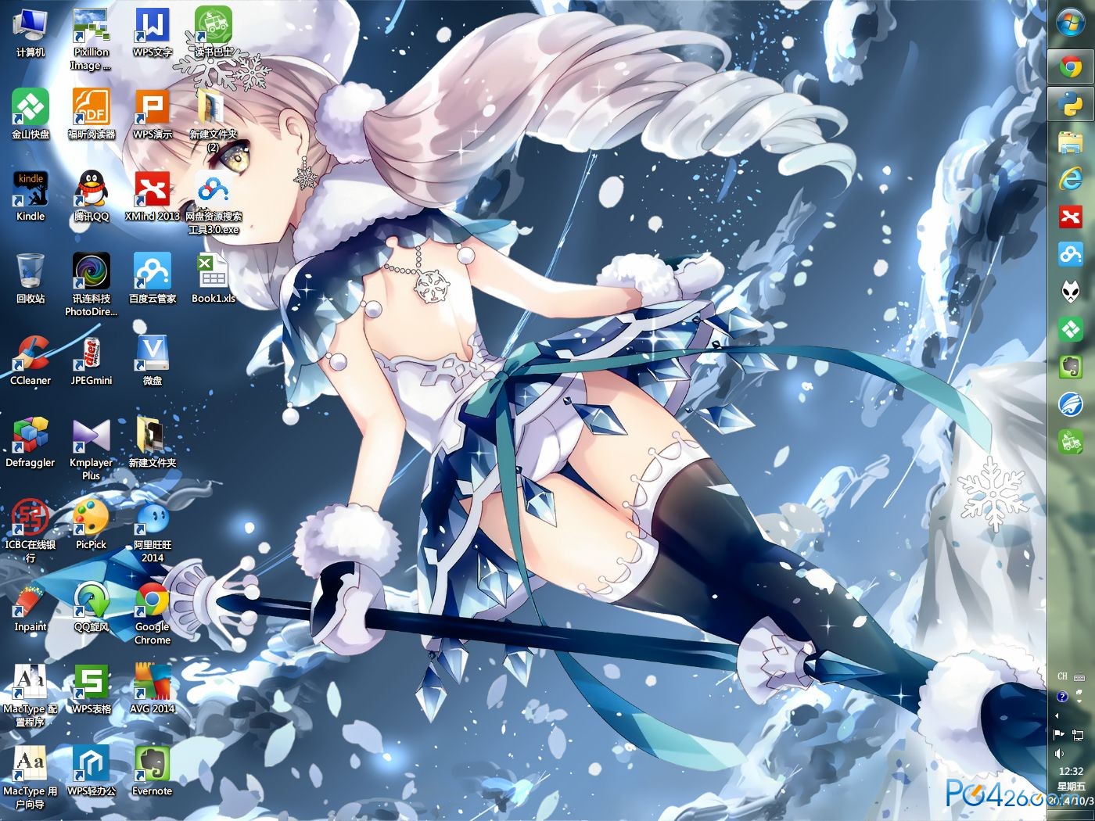The width and height of the screenshot is (1095, 821).
Task: Open Evernote from the taskbar
Action: (x=1071, y=367)
